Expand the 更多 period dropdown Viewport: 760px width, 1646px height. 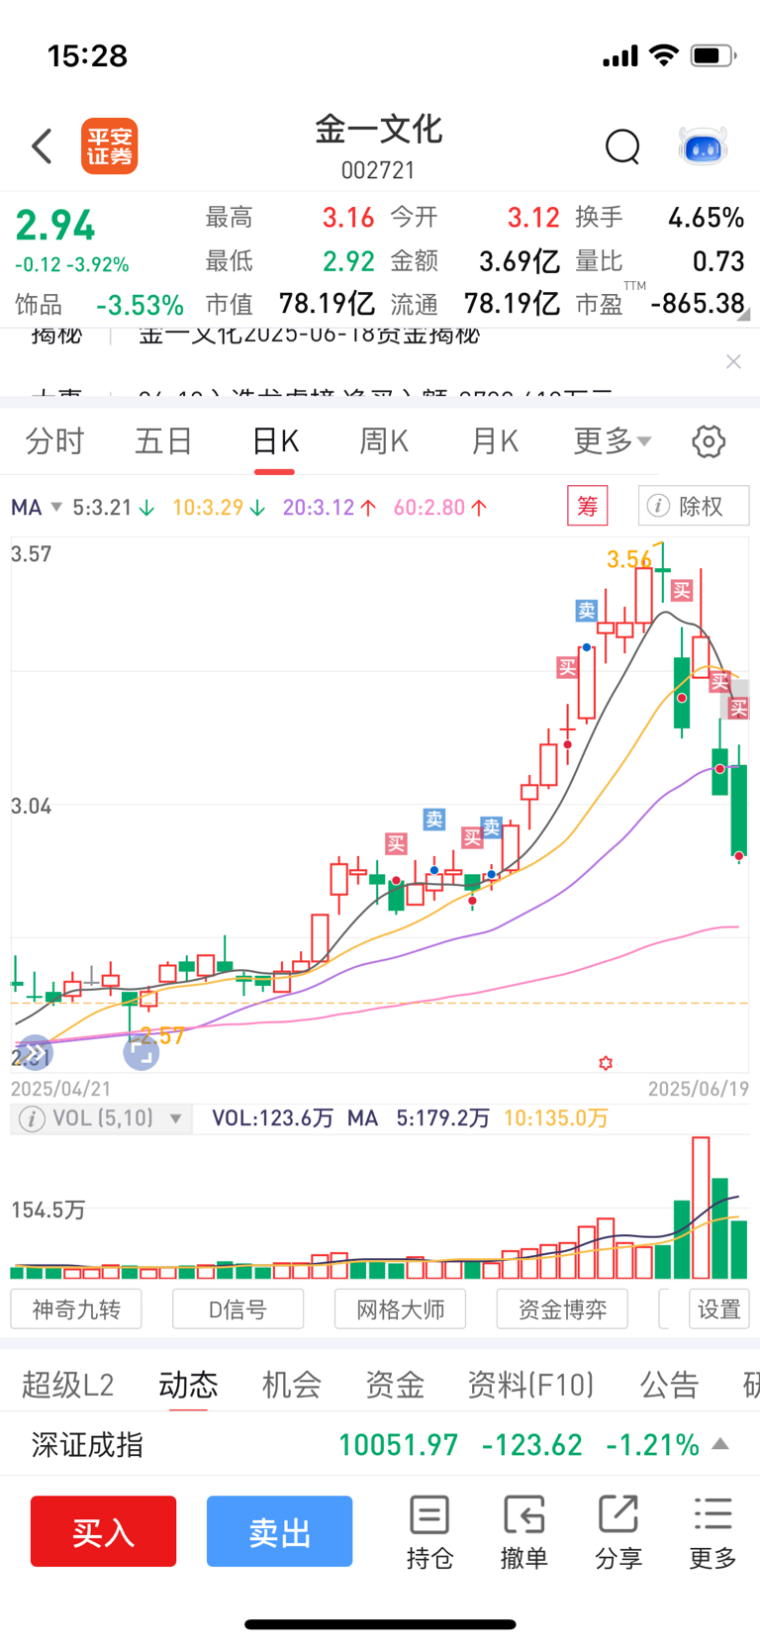tap(613, 440)
